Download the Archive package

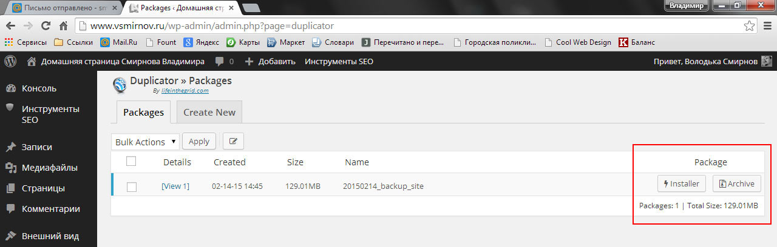click(x=736, y=183)
